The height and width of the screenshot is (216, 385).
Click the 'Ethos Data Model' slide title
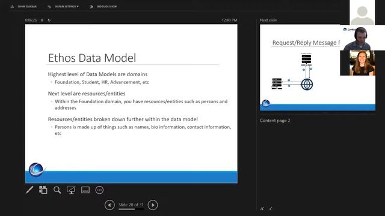tap(92, 58)
